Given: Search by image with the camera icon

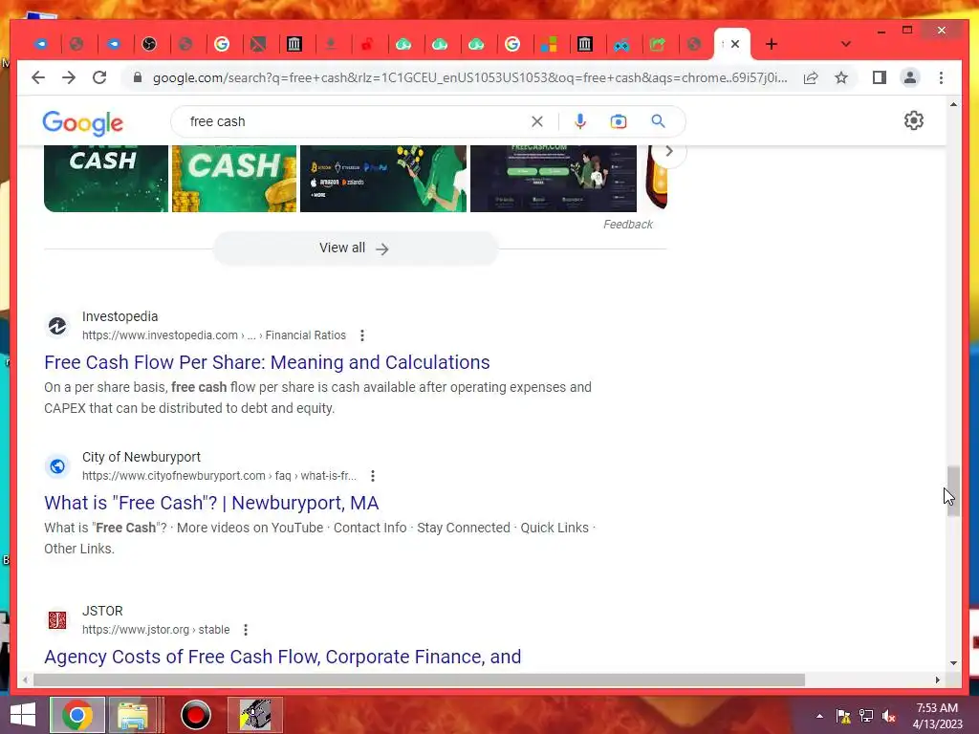Looking at the screenshot, I should [619, 121].
